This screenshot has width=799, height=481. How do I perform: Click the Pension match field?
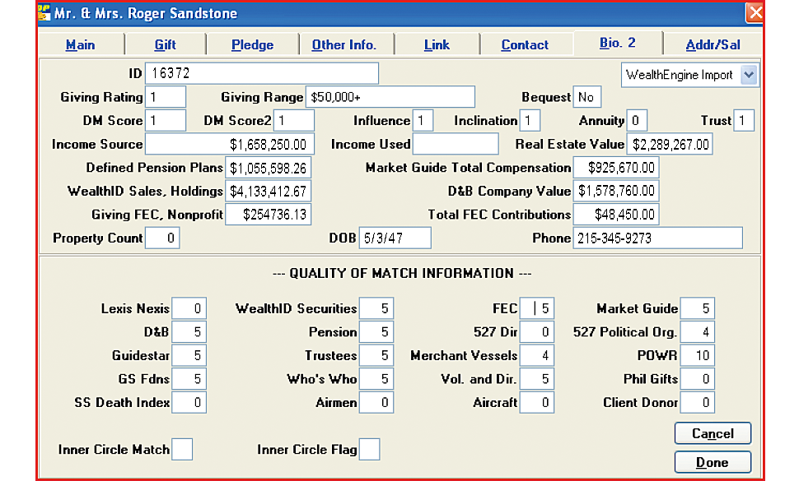(x=376, y=332)
